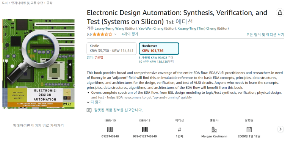Screen dimensions: 293x145
Task: Click the edition hash icon
Action: coord(179,129)
